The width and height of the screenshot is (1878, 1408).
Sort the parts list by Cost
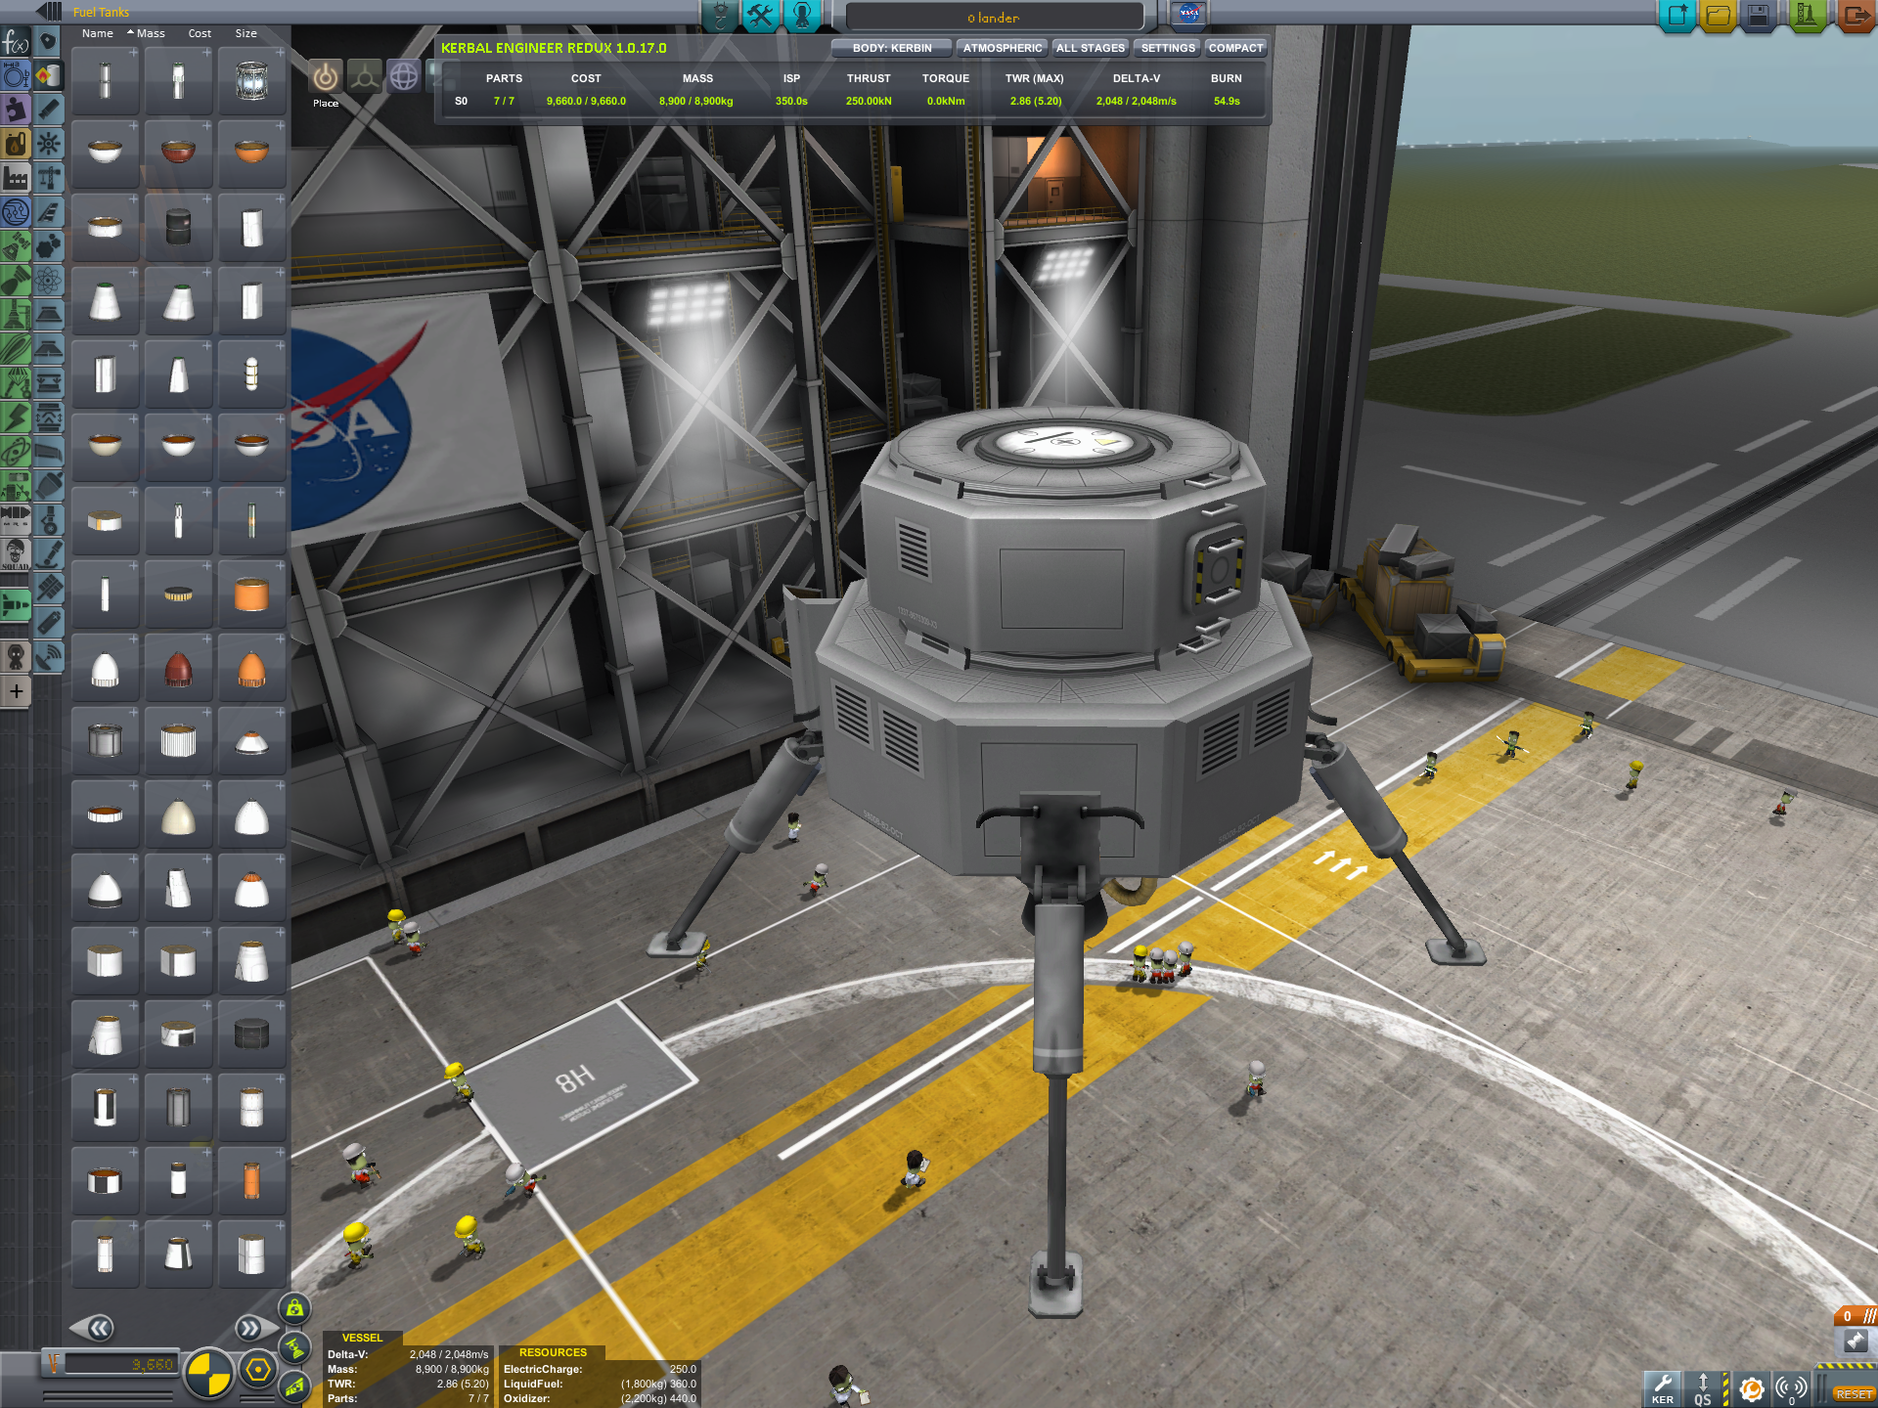200,33
